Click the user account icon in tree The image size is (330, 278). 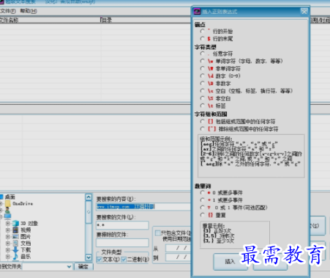(x=7, y=210)
